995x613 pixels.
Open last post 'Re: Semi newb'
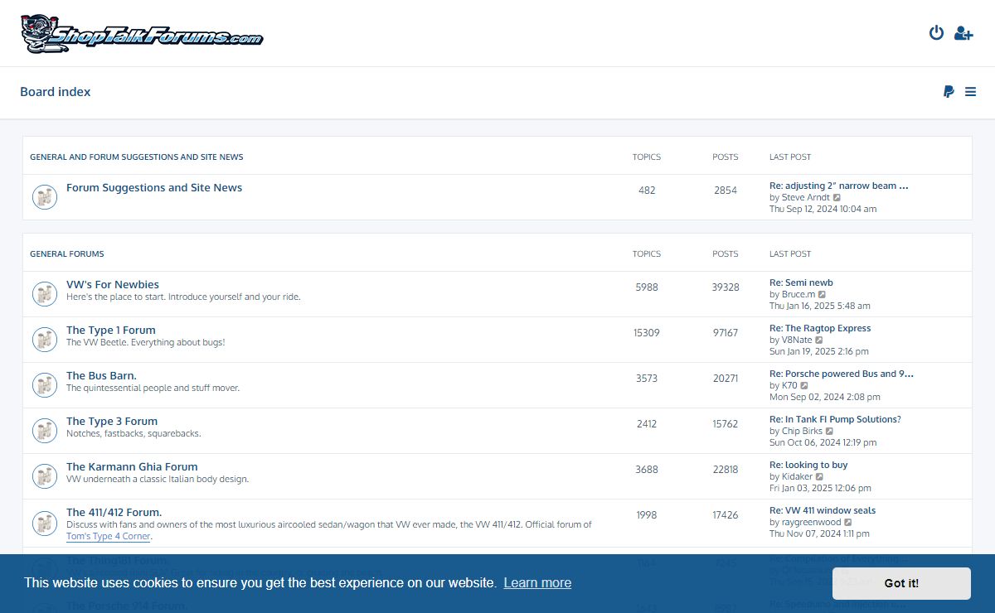801,282
